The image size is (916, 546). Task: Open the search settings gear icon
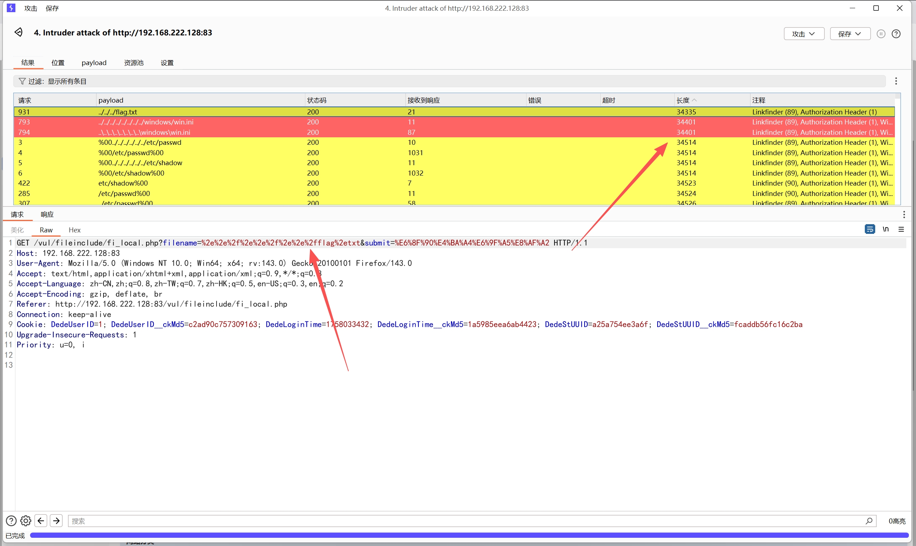(x=25, y=521)
